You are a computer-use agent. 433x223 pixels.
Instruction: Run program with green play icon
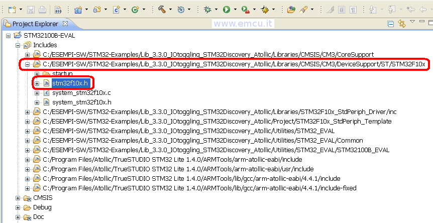227,10
